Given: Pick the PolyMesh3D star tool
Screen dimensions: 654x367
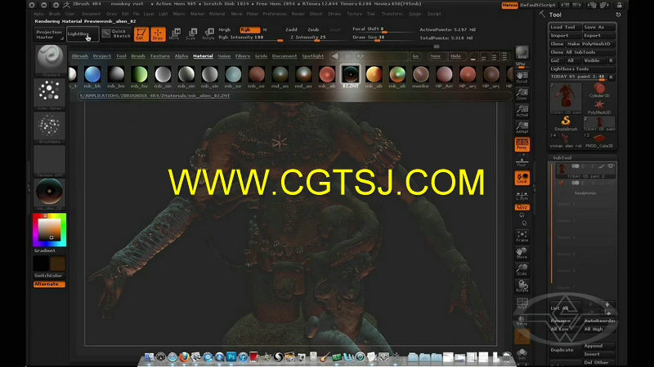Looking at the screenshot, I should click(x=599, y=107).
